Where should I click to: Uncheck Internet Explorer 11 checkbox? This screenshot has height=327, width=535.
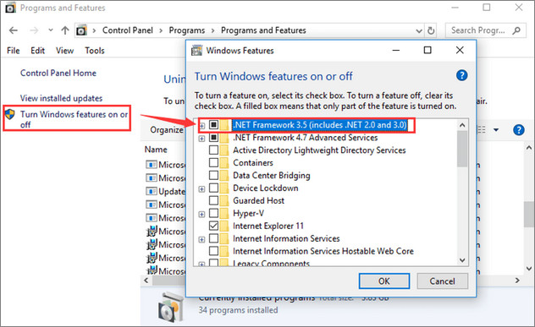tap(213, 226)
